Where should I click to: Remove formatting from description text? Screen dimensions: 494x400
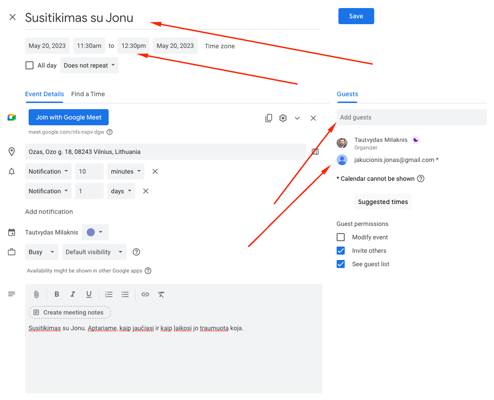coord(161,294)
